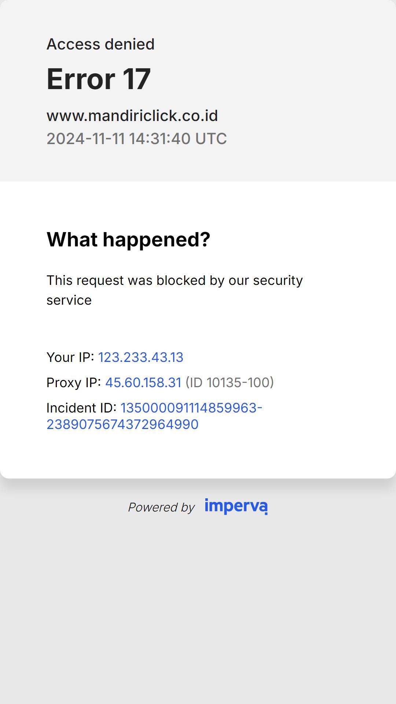Click the Incident ID label
The width and height of the screenshot is (396, 704).
pos(81,408)
